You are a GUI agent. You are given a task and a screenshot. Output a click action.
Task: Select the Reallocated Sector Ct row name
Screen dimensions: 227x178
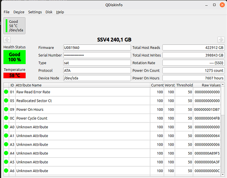coord(34,101)
